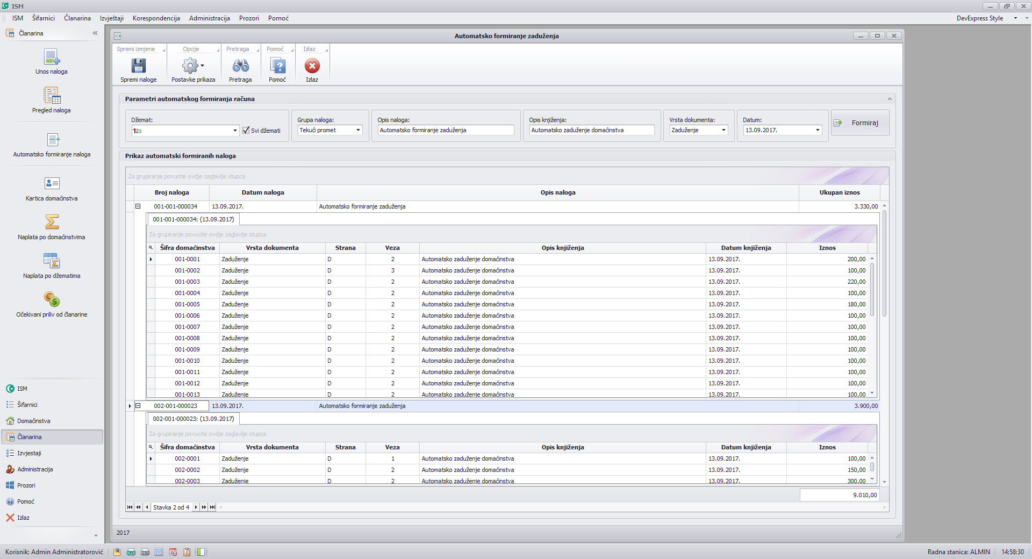Open the Prozori menu
The width and height of the screenshot is (1032, 559).
point(249,18)
